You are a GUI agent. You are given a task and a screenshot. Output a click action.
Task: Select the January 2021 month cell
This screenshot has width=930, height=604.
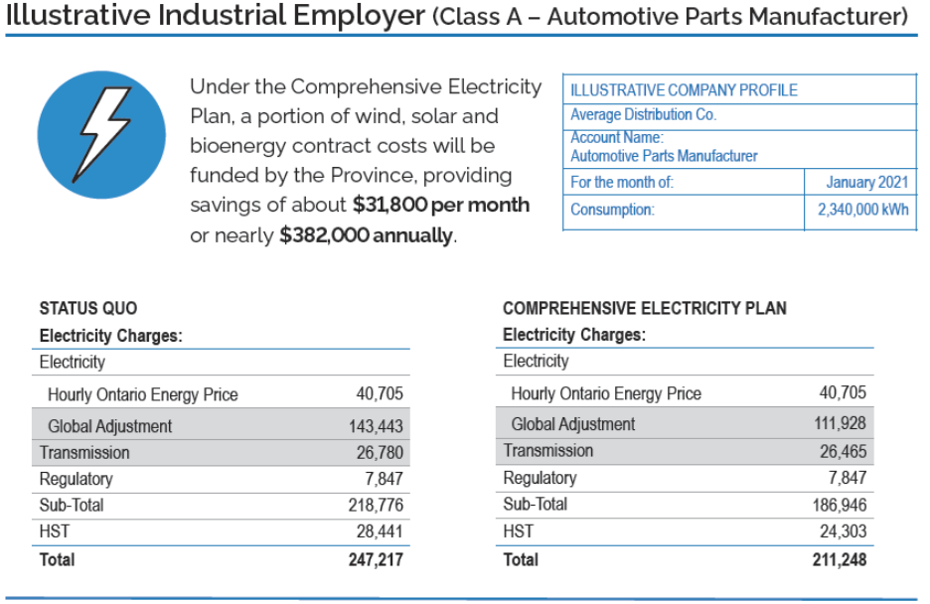[x=867, y=182]
